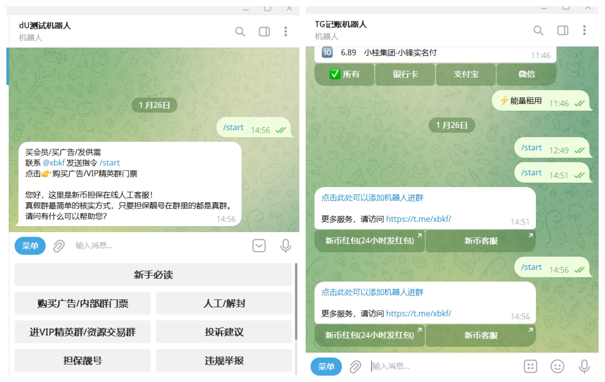Open the 菜单 menu in left chat

tap(30, 246)
